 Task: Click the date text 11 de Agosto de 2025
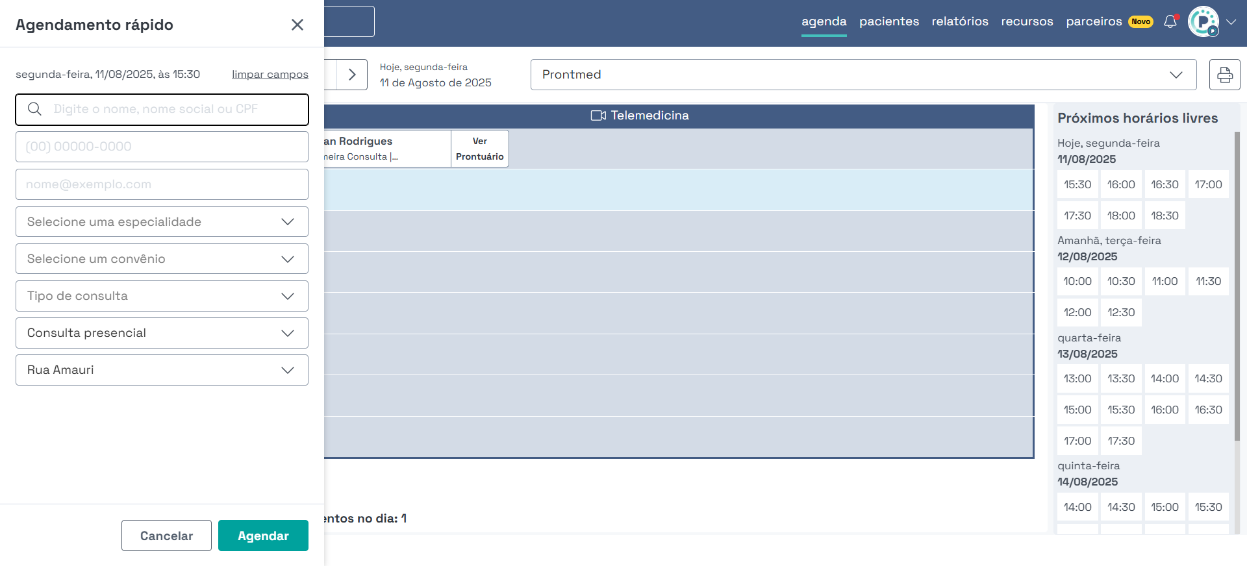[x=435, y=82]
